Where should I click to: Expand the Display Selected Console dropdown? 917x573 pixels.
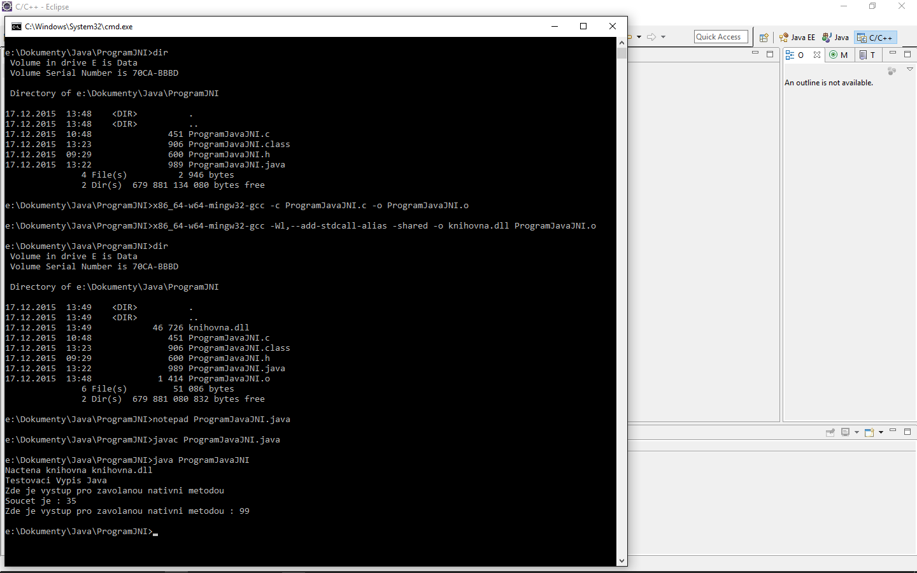pos(856,432)
